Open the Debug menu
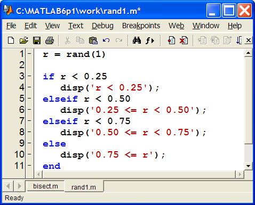255x205 pixels. [102, 26]
